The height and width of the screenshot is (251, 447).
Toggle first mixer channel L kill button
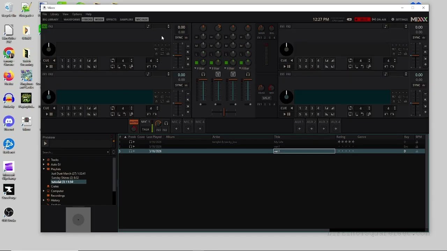(x=197, y=54)
